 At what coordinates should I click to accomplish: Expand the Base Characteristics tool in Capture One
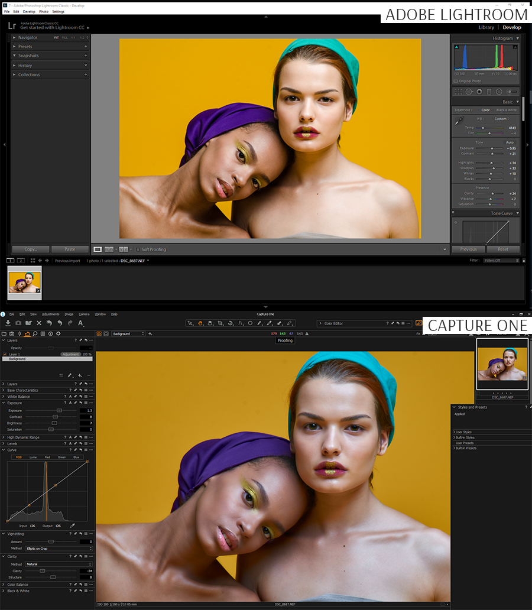coord(4,390)
